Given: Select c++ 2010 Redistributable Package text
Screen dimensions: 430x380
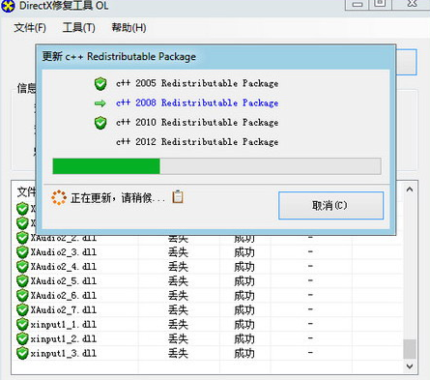Looking at the screenshot, I should pyautogui.click(x=197, y=123).
